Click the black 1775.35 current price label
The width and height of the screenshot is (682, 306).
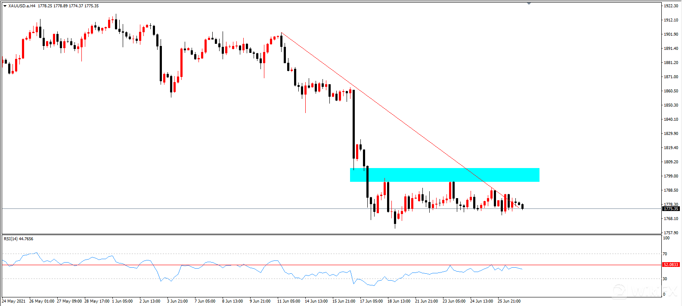[671, 209]
